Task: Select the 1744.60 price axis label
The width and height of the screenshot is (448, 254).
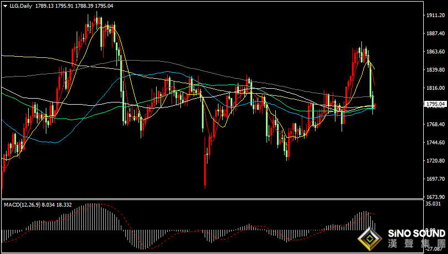Action: pos(436,142)
